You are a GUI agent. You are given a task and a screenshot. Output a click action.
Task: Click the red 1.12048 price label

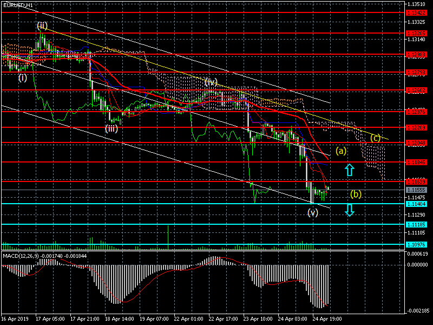416,142
